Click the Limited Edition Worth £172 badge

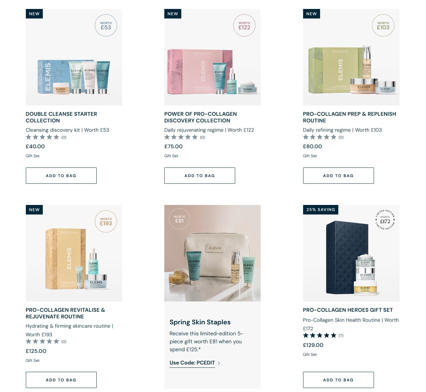click(x=385, y=220)
